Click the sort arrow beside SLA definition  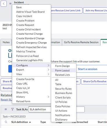[x=30, y=122]
